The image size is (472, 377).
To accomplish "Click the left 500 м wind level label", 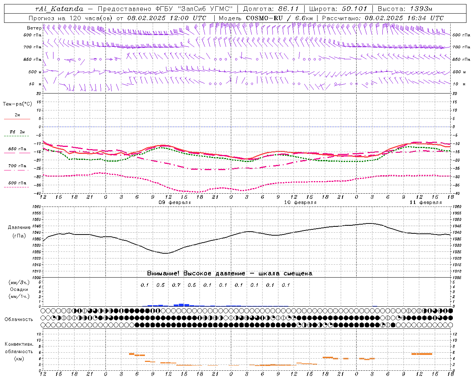I will click(x=35, y=72).
